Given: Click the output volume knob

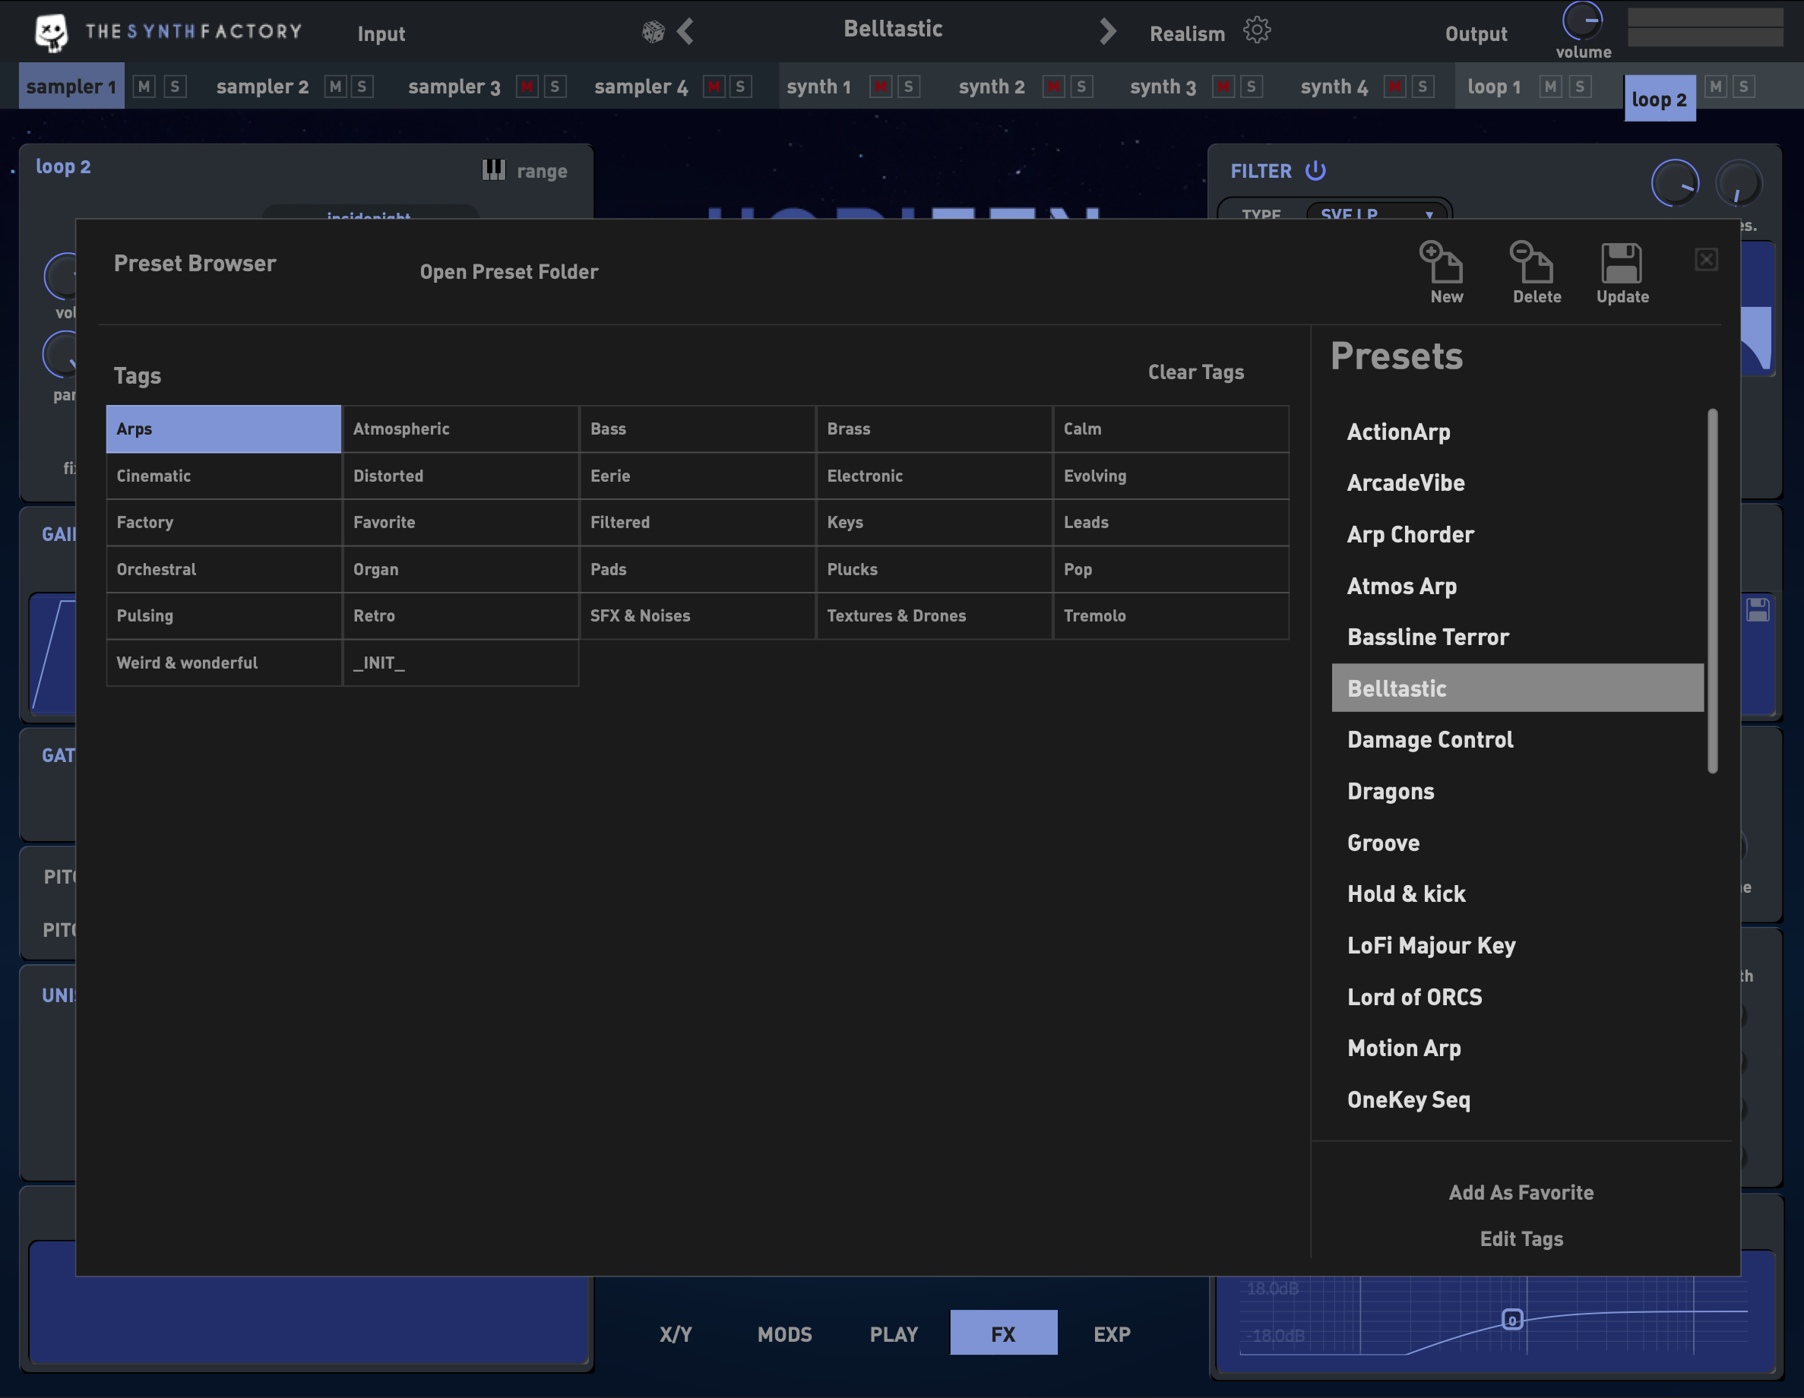Looking at the screenshot, I should pyautogui.click(x=1582, y=21).
